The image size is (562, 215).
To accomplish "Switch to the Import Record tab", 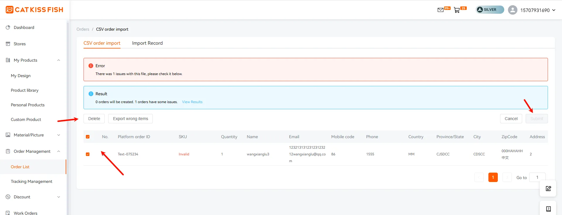I will pos(147,43).
